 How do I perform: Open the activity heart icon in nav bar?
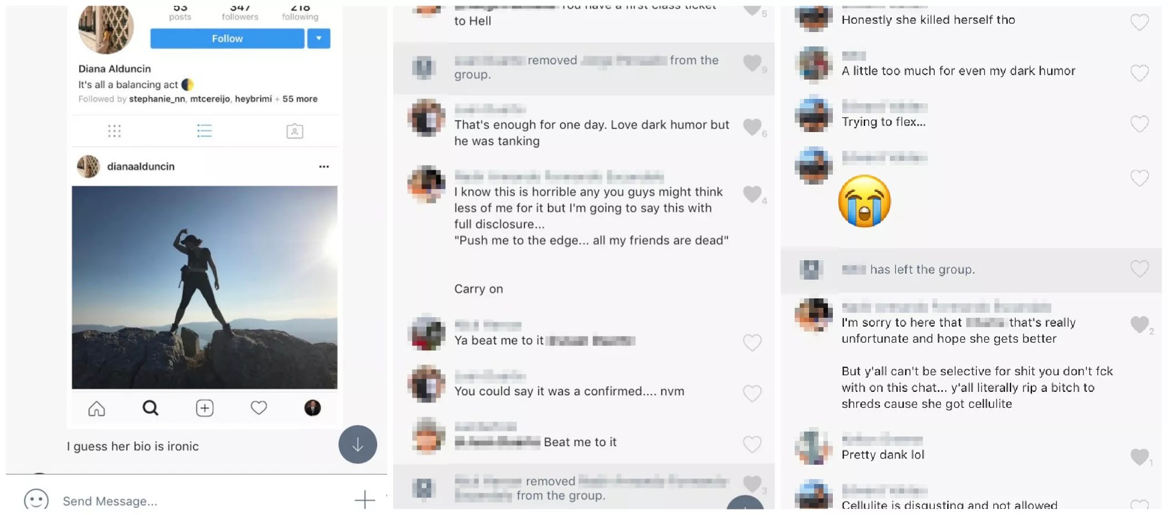tap(259, 408)
